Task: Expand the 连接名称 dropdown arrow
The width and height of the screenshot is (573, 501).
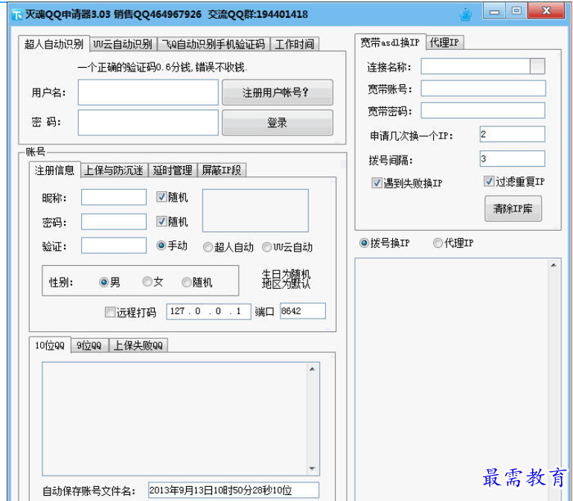Action: 537,66
